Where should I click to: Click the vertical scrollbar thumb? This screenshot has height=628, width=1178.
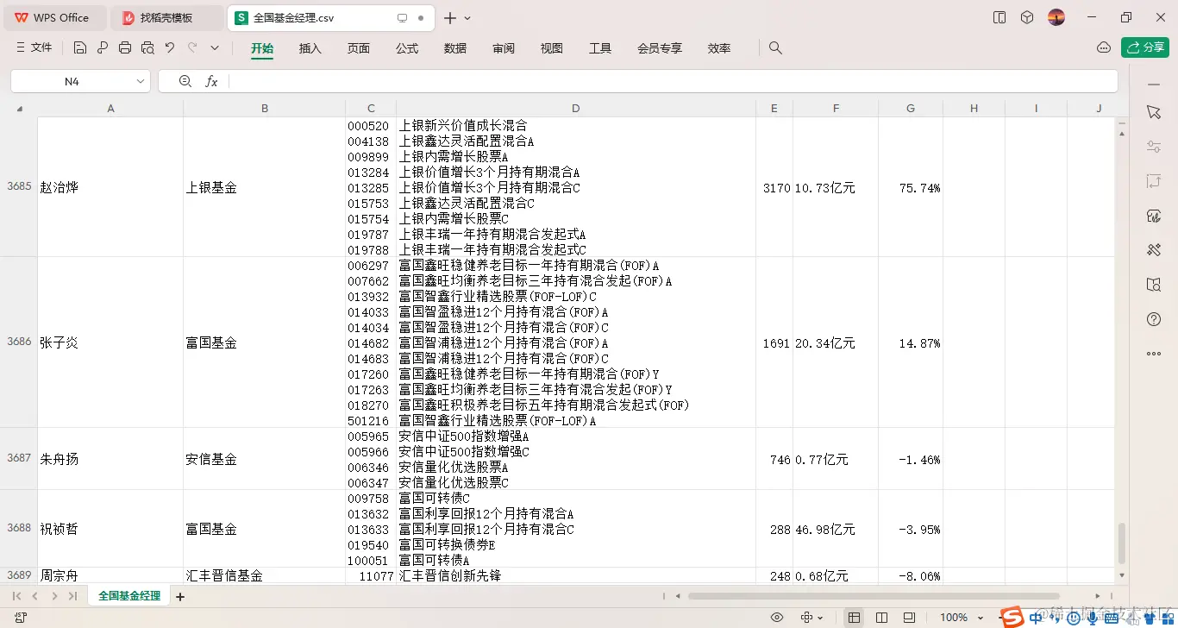click(x=1121, y=543)
